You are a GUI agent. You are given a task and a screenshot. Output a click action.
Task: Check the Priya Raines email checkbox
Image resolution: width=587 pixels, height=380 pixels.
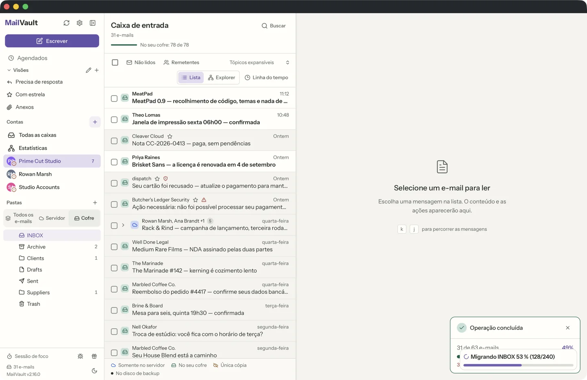point(114,162)
